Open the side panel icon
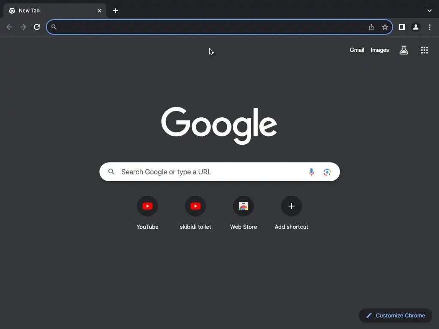This screenshot has width=439, height=329. tap(402, 27)
